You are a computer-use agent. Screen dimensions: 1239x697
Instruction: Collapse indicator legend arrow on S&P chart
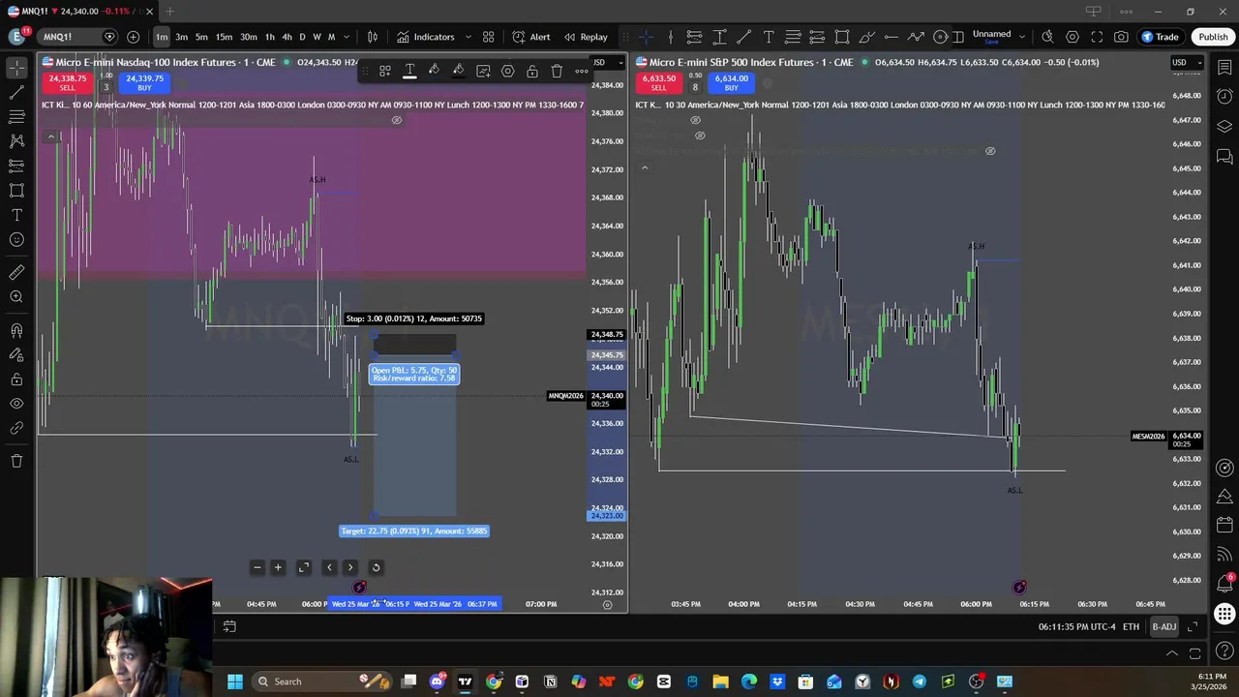645,167
